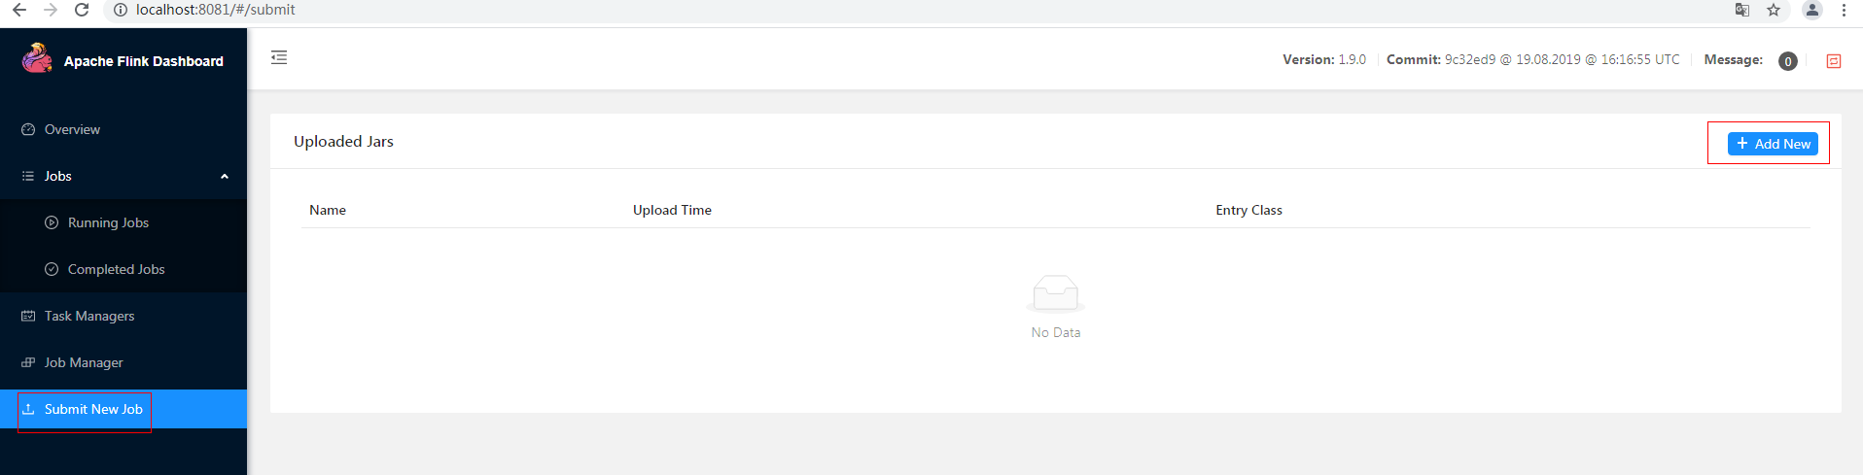Click the Message: label
Screen dimensions: 1863x475
click(x=1734, y=59)
